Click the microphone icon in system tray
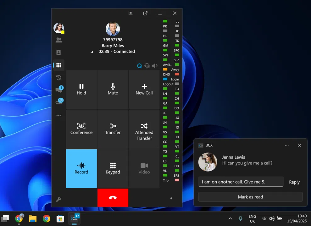 240,219
